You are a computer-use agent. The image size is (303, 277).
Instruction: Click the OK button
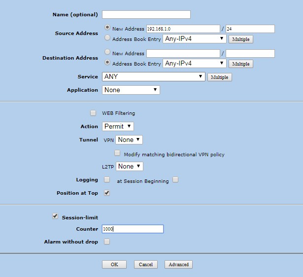[x=114, y=265]
